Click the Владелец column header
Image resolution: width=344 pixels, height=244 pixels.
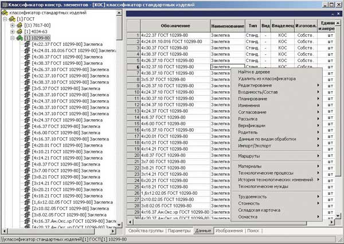click(283, 26)
